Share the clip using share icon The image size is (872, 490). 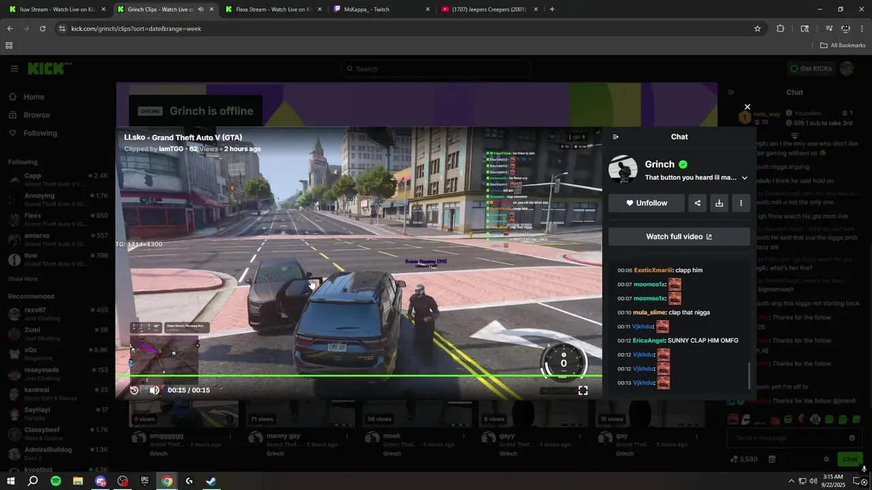697,203
